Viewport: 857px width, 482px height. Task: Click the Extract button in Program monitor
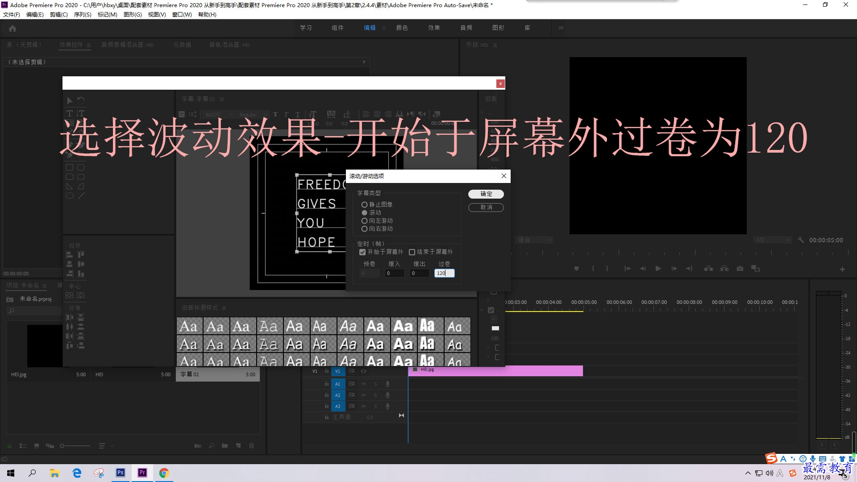point(724,269)
